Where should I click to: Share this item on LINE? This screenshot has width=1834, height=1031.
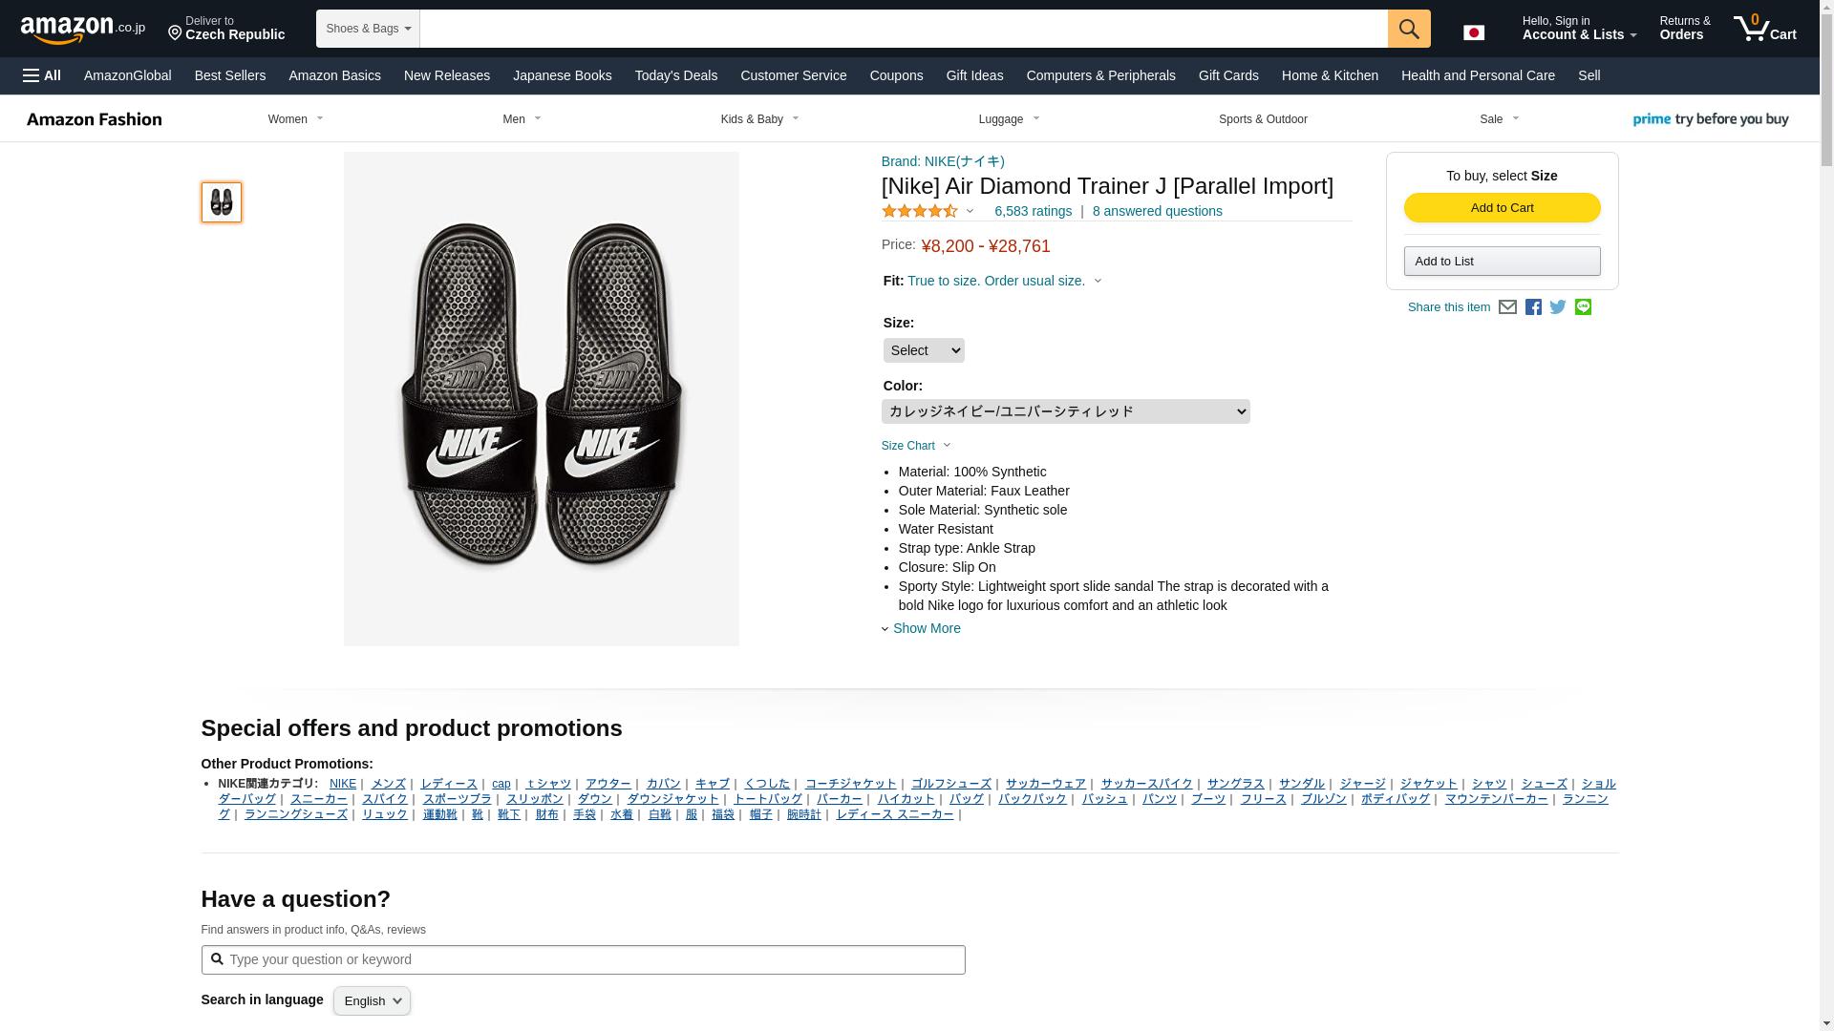[1583, 307]
